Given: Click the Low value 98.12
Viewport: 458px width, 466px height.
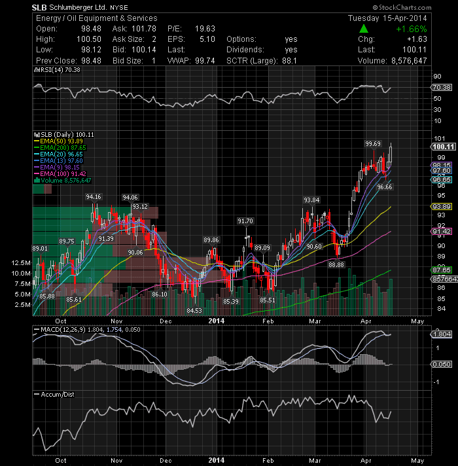Looking at the screenshot, I should (91, 50).
